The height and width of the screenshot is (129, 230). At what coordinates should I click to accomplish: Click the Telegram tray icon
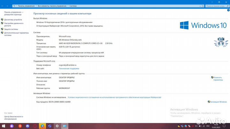[186, 126]
